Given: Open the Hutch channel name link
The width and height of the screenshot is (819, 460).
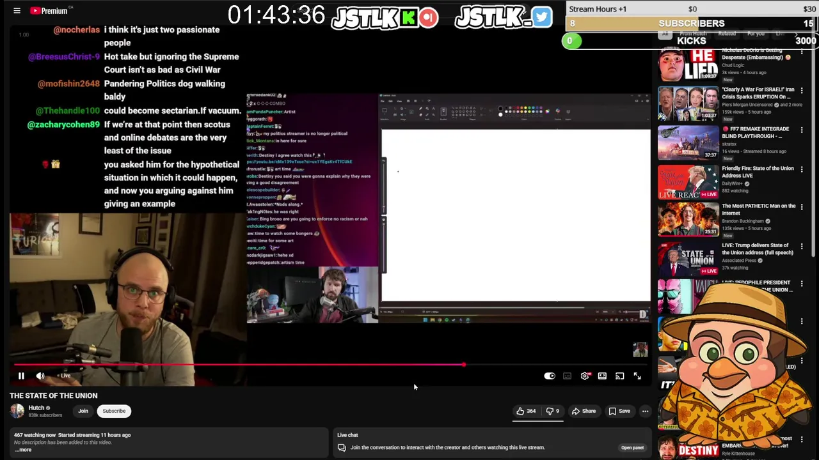Looking at the screenshot, I should pos(36,408).
